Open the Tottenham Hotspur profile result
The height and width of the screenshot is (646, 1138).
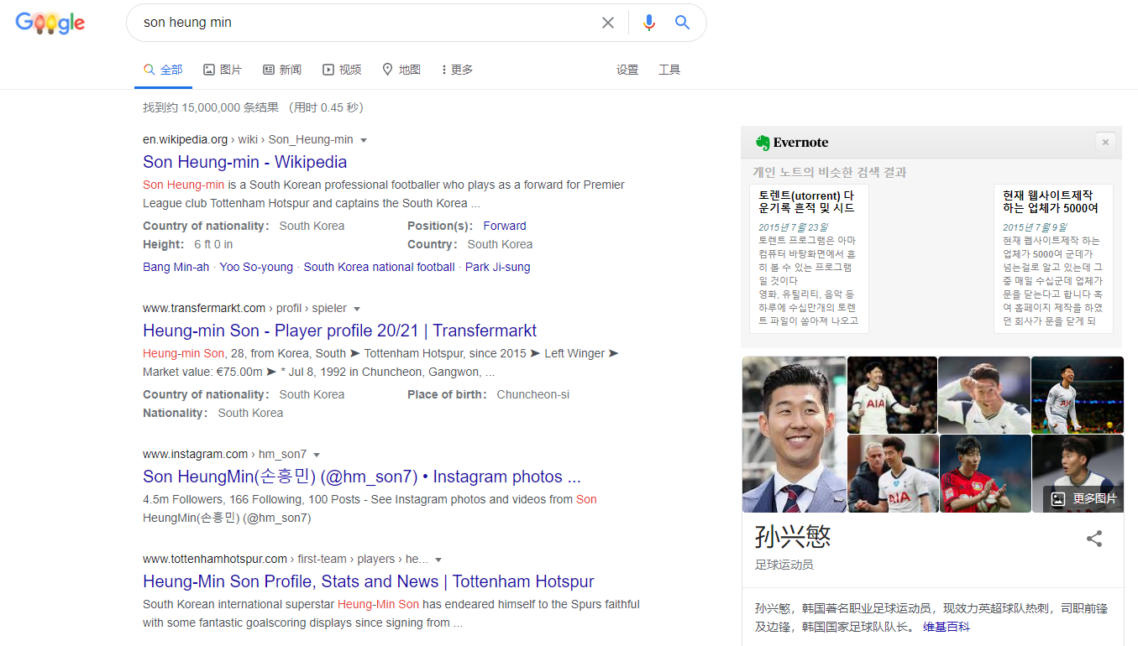368,581
